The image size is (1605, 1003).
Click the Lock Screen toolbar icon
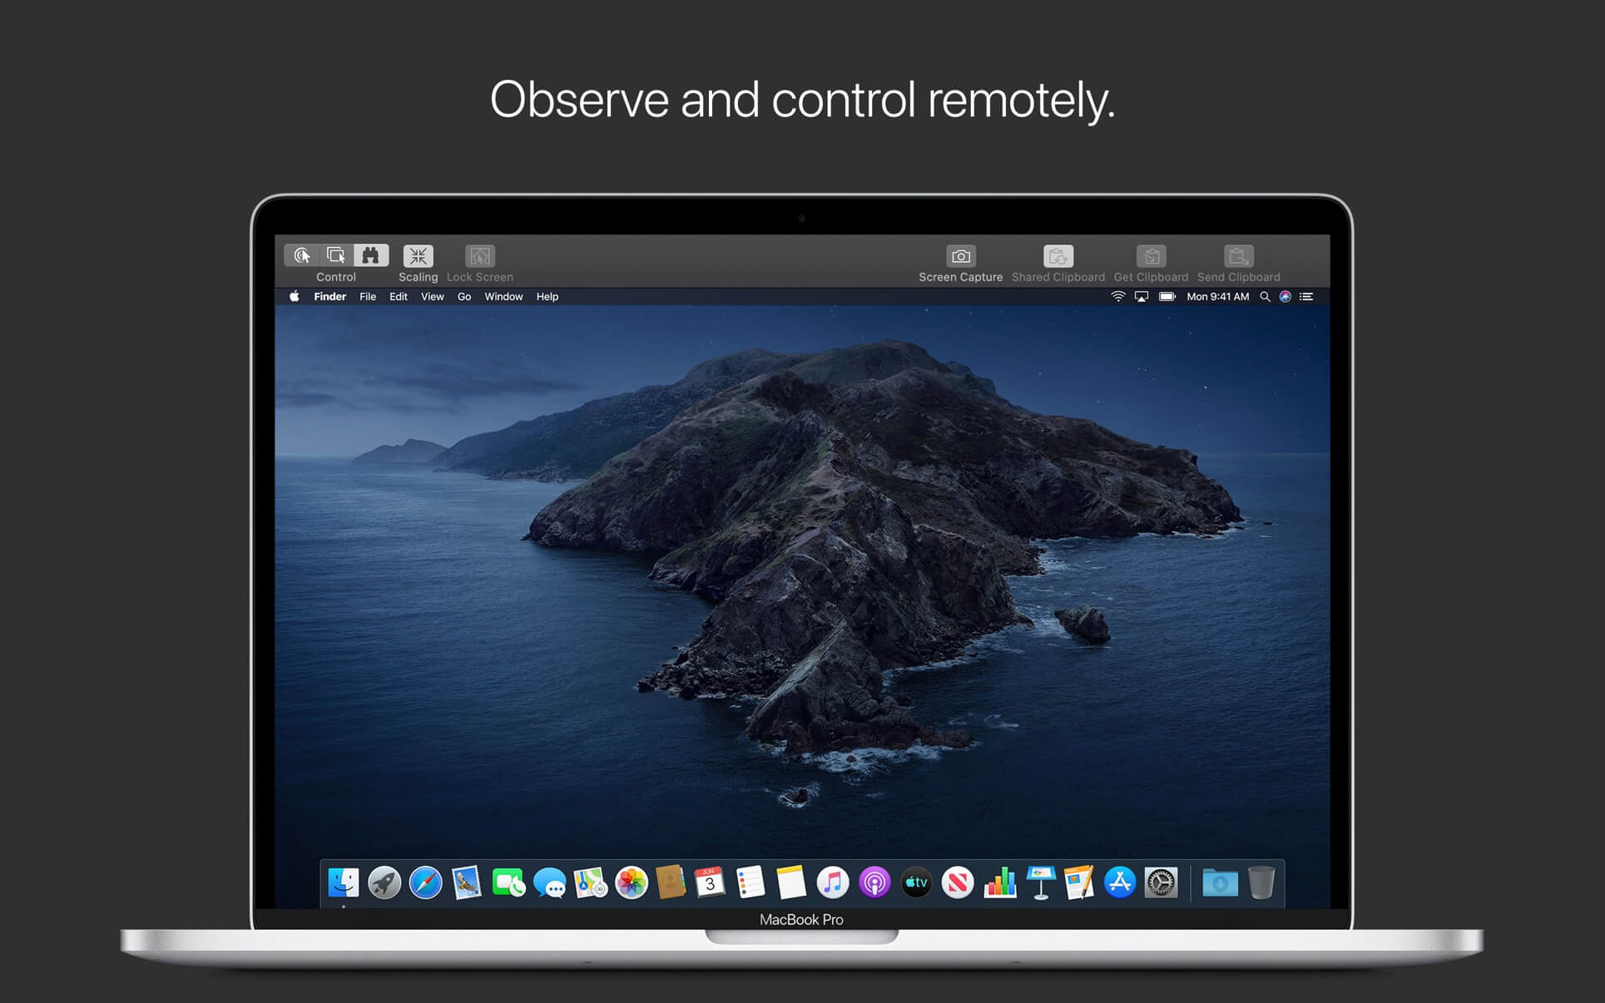point(480,256)
